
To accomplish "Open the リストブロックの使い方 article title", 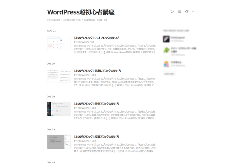I will 97,38.
